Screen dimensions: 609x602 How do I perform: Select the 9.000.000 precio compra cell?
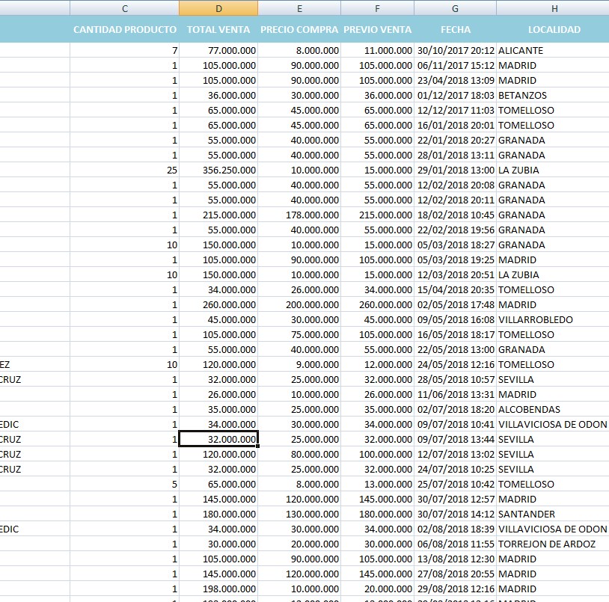tap(299, 365)
